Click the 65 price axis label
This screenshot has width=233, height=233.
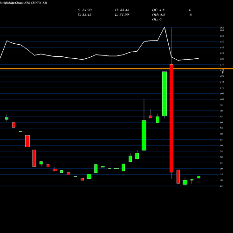coord(221,140)
